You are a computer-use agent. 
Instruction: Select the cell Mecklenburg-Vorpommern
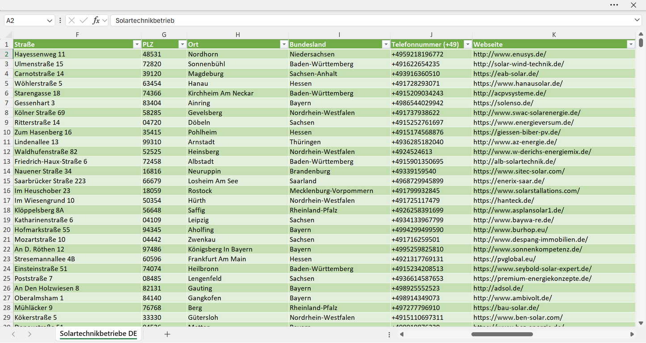pyautogui.click(x=339, y=191)
